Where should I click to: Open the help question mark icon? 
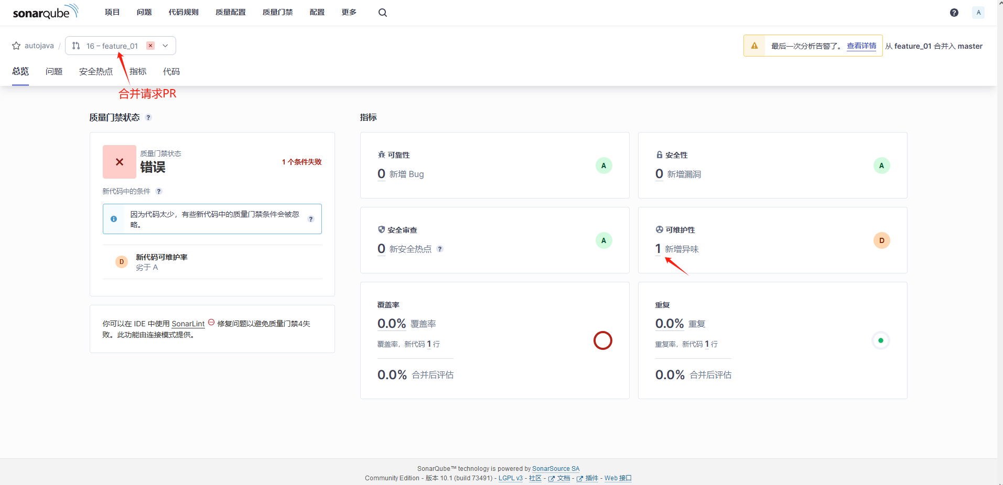point(954,13)
